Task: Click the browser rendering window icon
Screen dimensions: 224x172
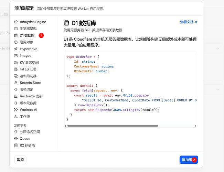Action: (x=16, y=29)
